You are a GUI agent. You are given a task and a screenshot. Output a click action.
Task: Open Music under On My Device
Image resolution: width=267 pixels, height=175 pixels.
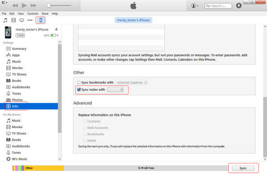click(29, 121)
